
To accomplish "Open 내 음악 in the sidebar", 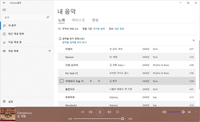I will click(x=27, y=25).
